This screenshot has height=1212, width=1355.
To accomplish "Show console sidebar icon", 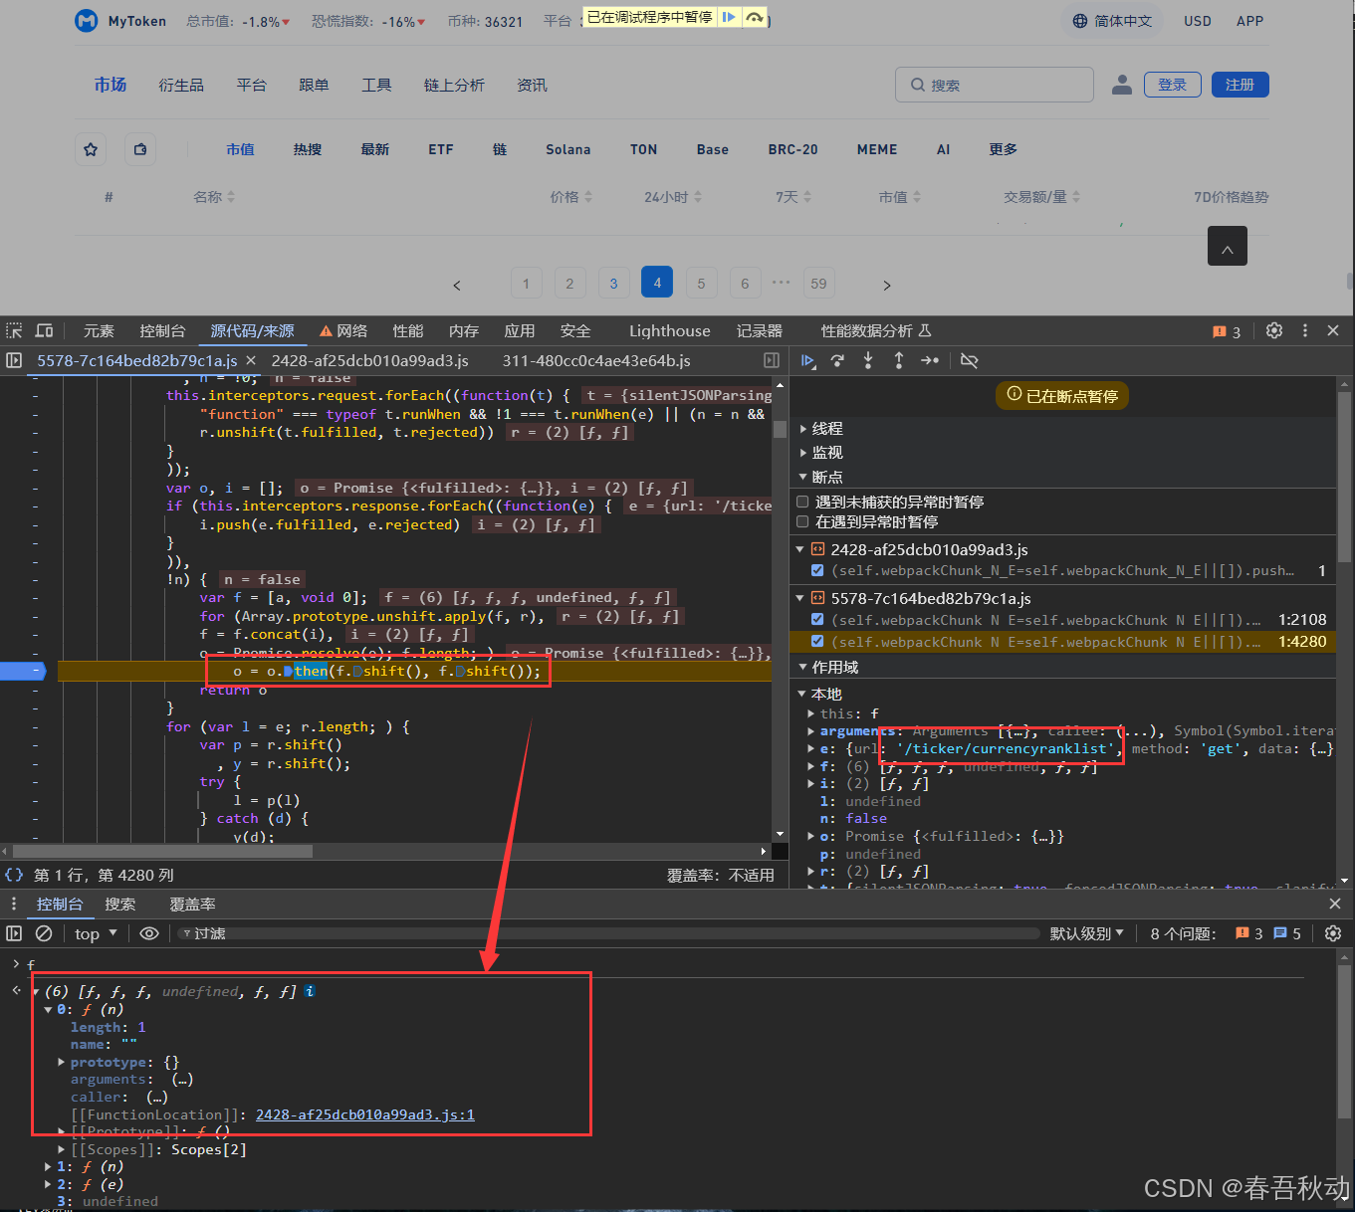I will click(14, 933).
